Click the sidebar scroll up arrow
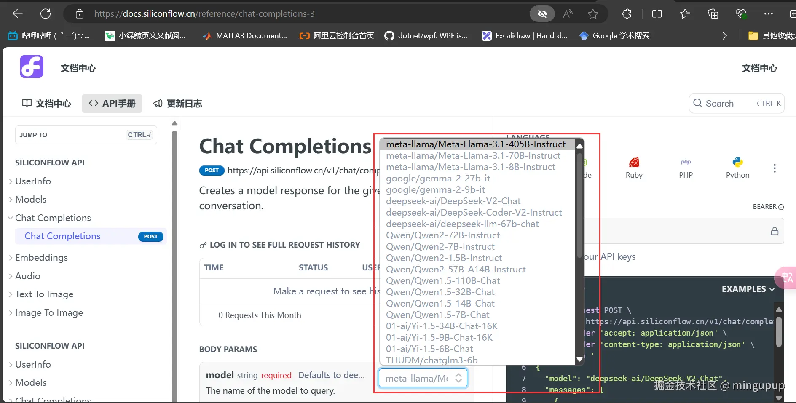This screenshot has height=403, width=796. [174, 123]
